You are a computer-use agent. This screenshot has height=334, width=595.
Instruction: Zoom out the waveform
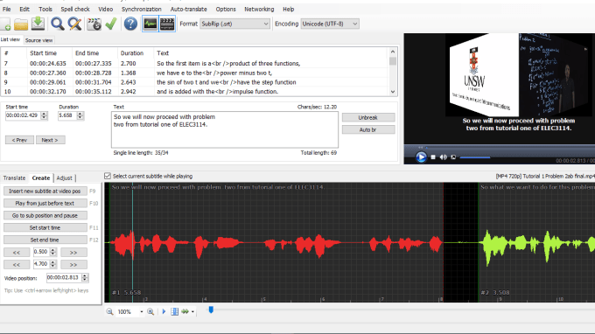pyautogui.click(x=109, y=311)
